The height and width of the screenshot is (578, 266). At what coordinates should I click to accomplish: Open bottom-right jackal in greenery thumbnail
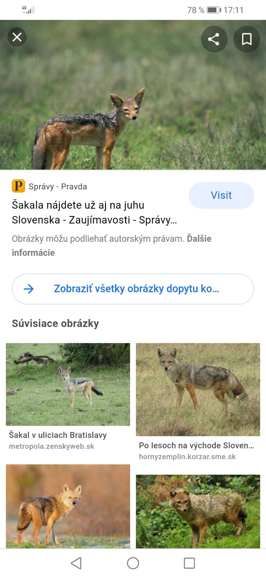[x=198, y=511]
